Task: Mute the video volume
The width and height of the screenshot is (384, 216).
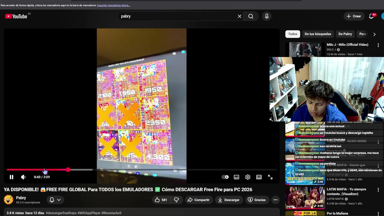Action: [23, 177]
